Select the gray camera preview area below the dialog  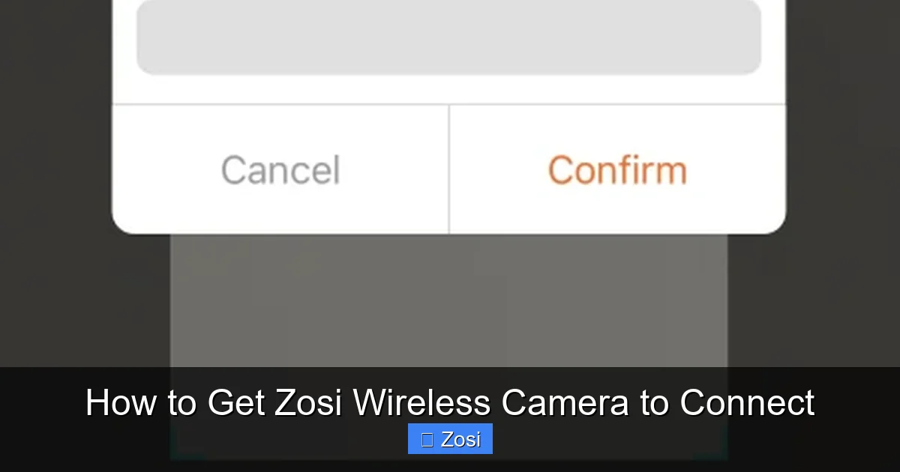[x=450, y=300]
